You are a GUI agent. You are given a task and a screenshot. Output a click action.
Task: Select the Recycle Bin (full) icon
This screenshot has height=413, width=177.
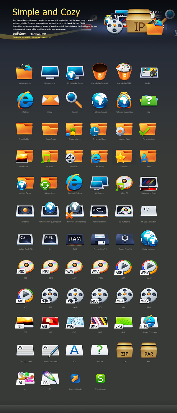click(124, 72)
